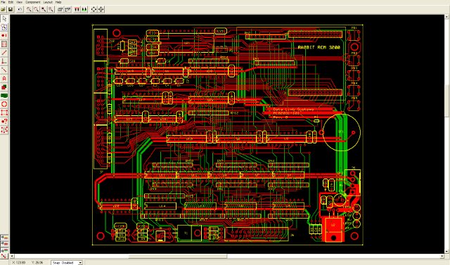The image size is (450, 265).
Task: Select the arrow pointer tool
Action: pos(4,19)
